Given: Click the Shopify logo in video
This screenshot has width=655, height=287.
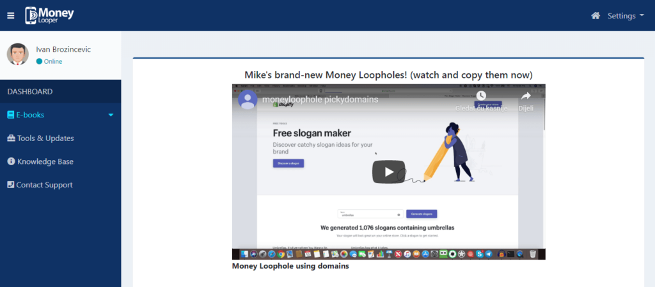Looking at the screenshot, I should 283,105.
